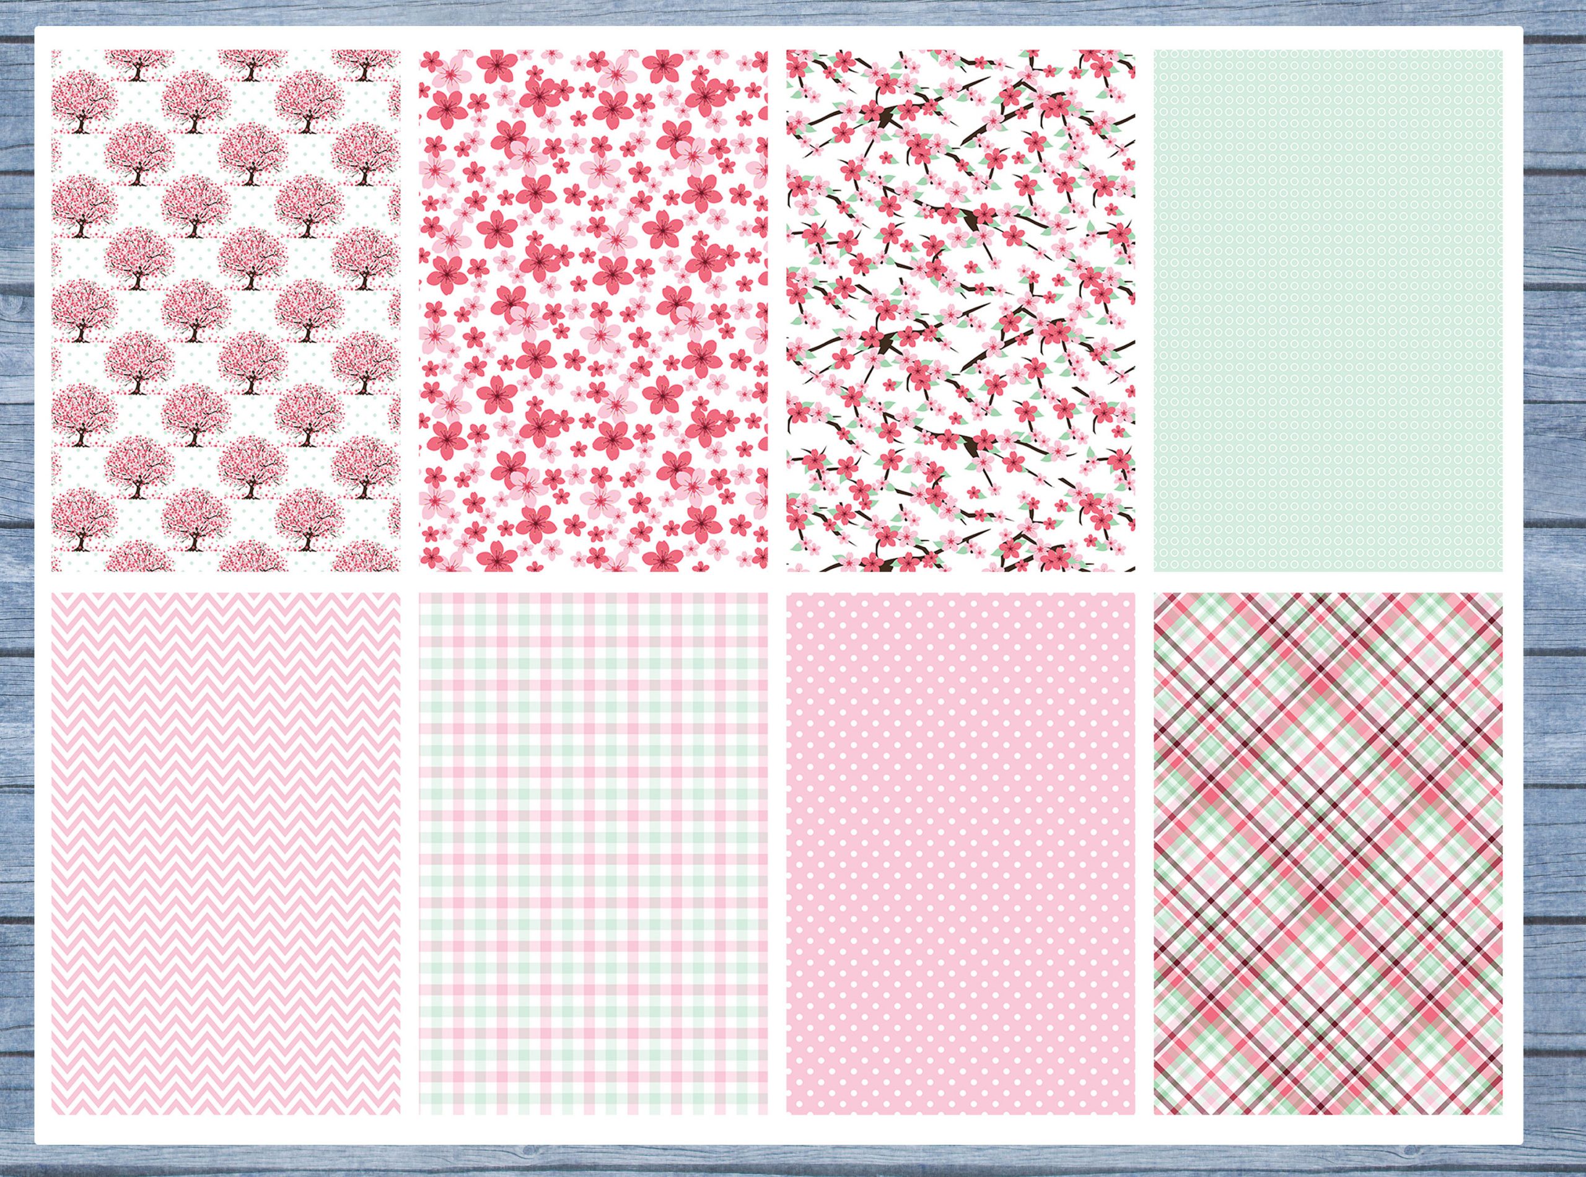Pick the pink polka dot pattern
The width and height of the screenshot is (1586, 1177).
(x=960, y=853)
